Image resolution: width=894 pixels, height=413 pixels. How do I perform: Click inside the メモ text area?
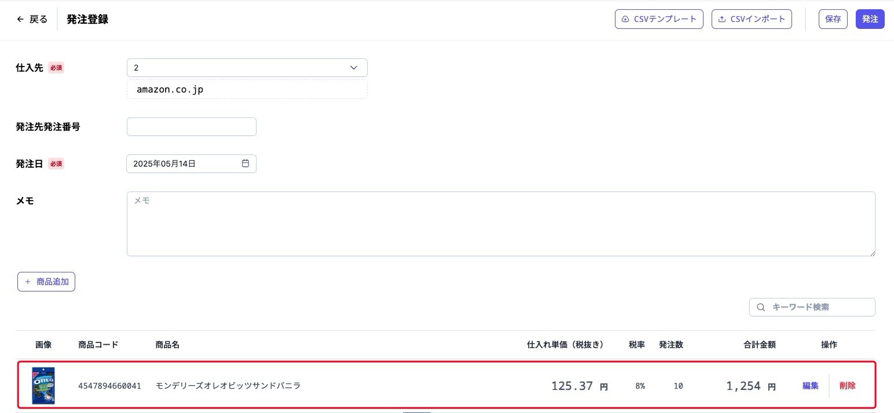click(x=501, y=224)
